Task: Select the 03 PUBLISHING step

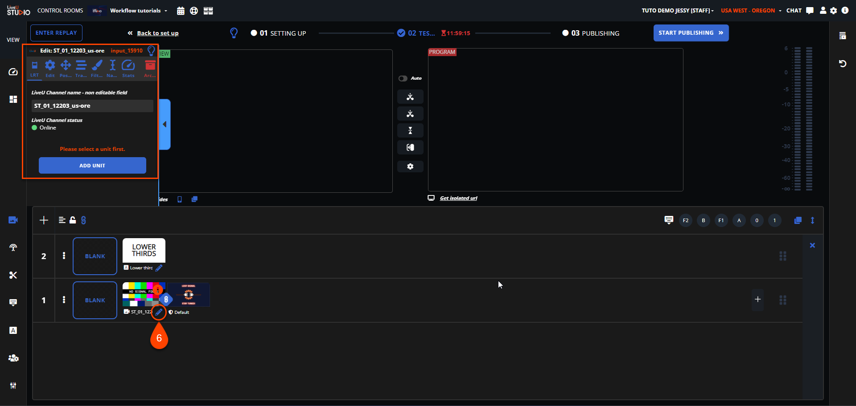Action: [x=591, y=33]
